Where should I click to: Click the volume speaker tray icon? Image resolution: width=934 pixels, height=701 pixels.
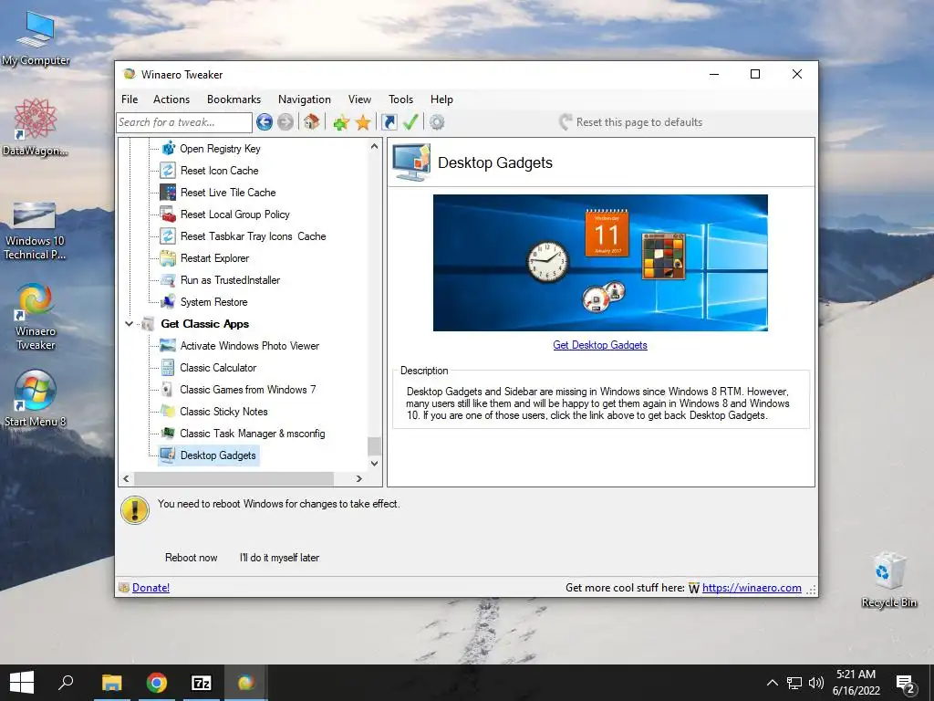[x=816, y=683]
